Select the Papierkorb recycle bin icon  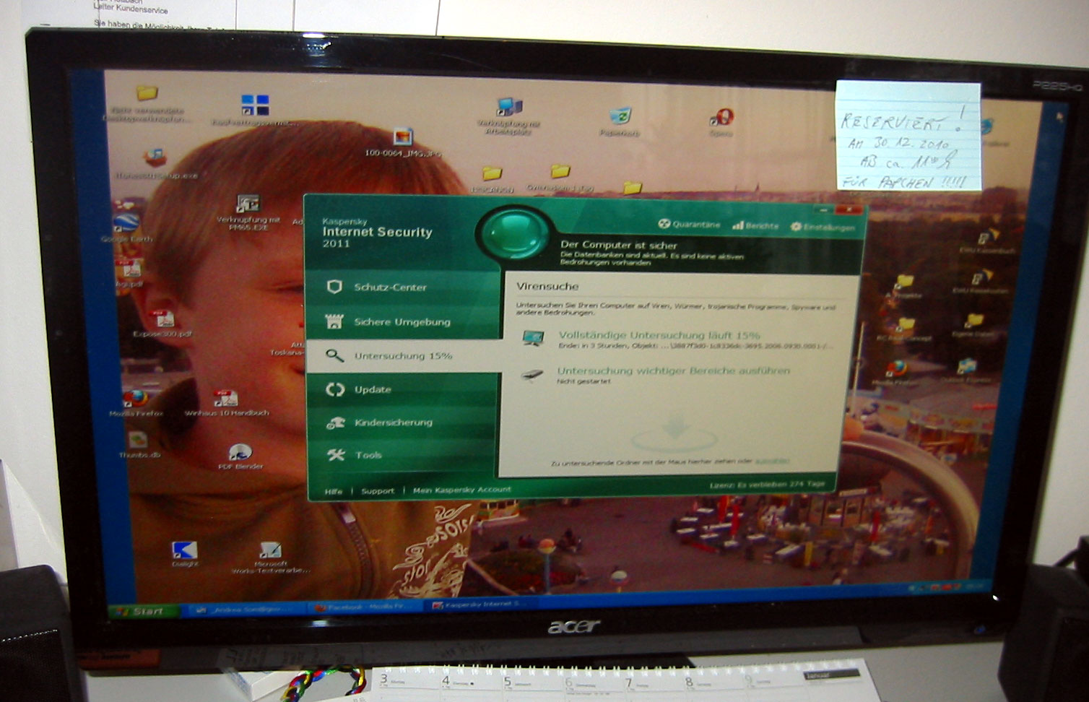(x=620, y=121)
